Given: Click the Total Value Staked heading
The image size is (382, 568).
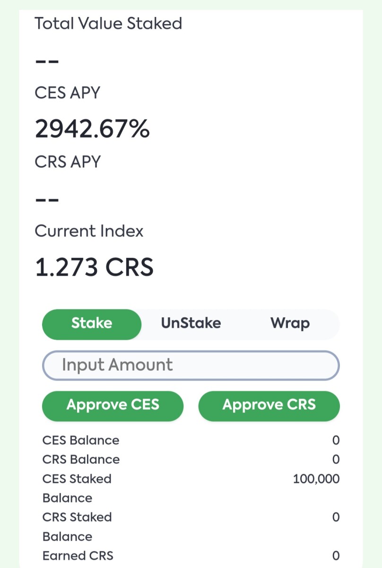Looking at the screenshot, I should pyautogui.click(x=108, y=23).
